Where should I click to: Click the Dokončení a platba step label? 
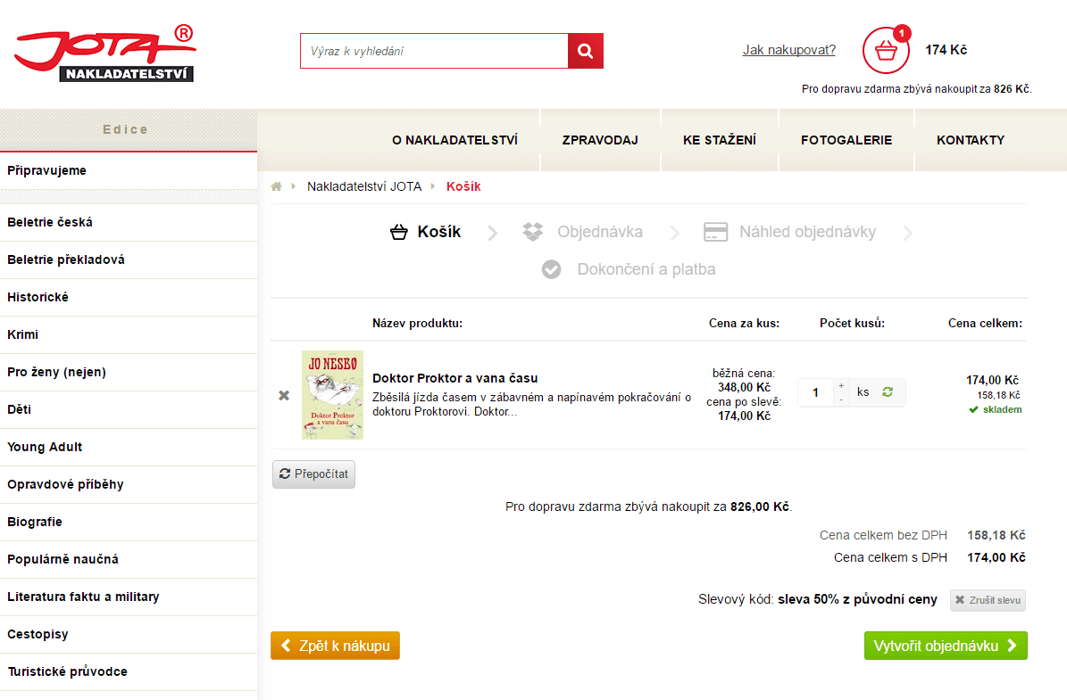[646, 269]
